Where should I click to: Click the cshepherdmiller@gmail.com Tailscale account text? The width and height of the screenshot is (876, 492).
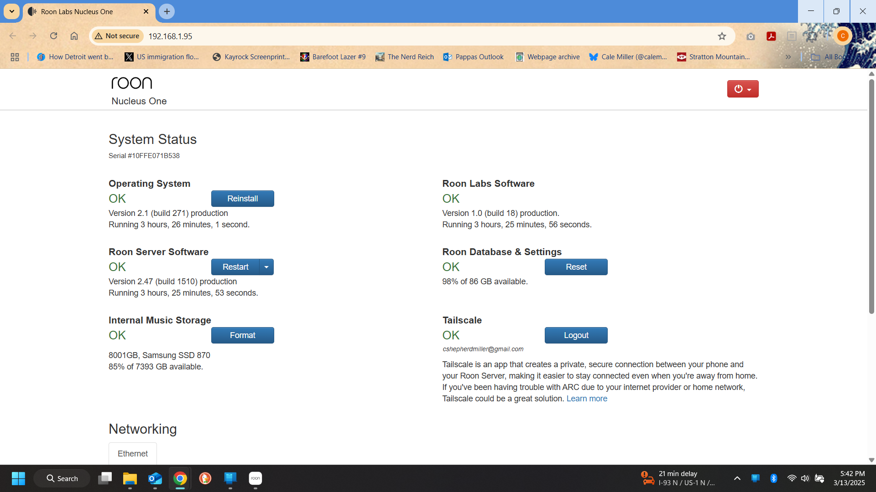483,349
